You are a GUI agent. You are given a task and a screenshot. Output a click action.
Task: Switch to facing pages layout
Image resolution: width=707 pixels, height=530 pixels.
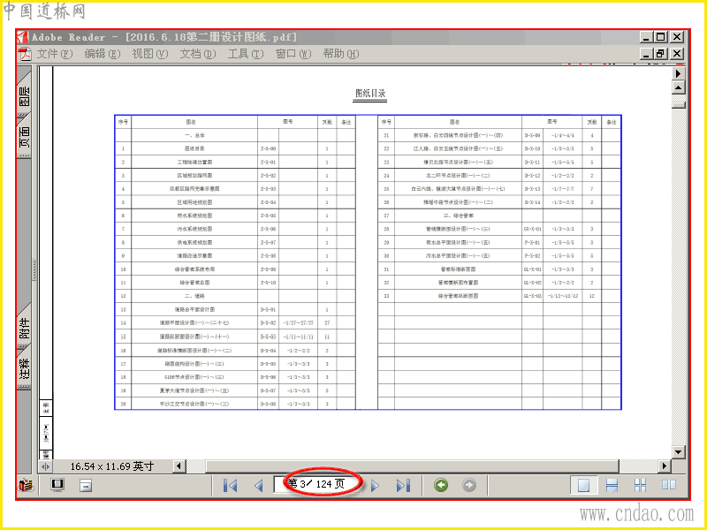[x=669, y=485]
